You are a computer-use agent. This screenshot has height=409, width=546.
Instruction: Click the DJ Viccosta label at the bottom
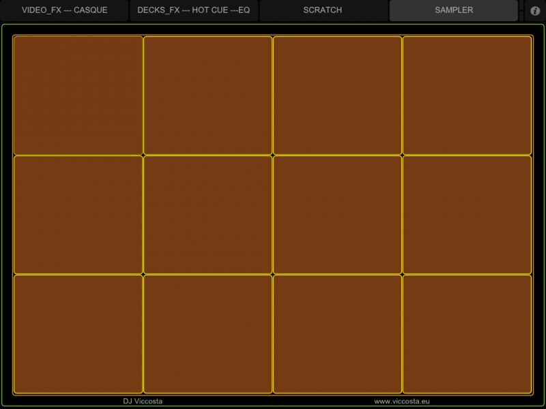(143, 402)
